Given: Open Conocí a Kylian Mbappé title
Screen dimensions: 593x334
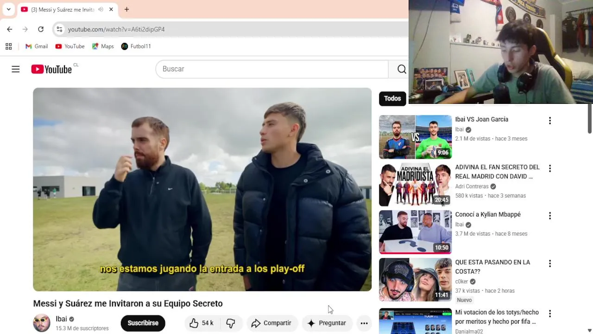Looking at the screenshot, I should 488,214.
